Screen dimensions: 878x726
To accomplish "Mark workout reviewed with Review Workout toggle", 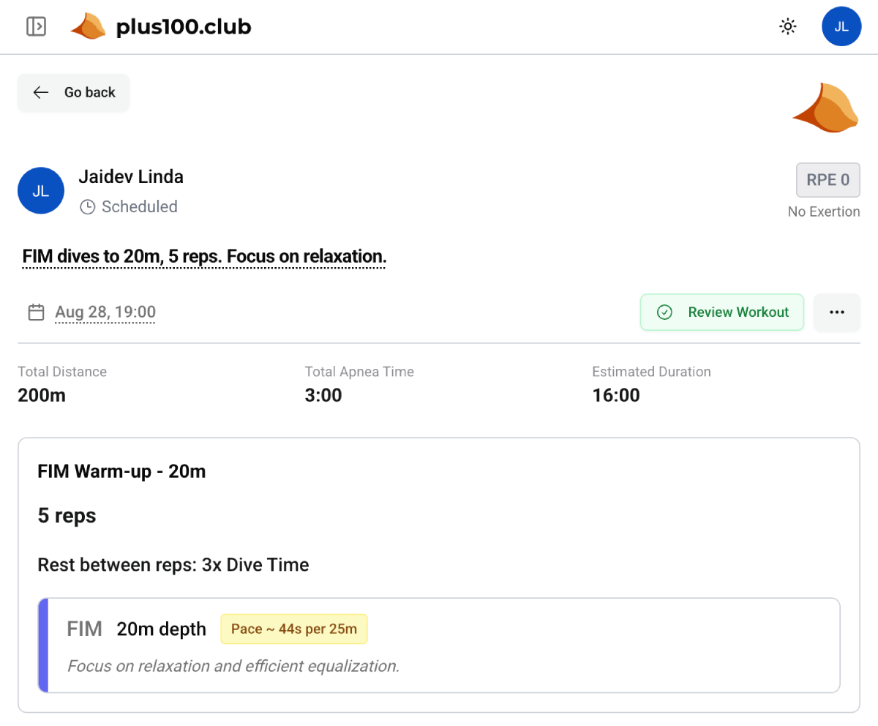I will pyautogui.click(x=721, y=312).
